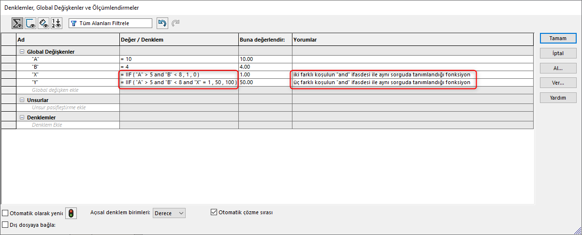Click the Unsur pasifleştirme ekle row
Image resolution: width=582 pixels, height=235 pixels.
click(68, 107)
